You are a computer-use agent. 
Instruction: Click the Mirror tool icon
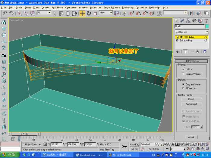click(192, 13)
